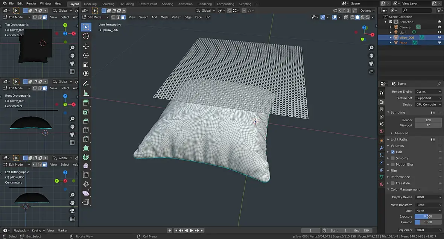Select the Move tool in main viewport toolbar
Viewport: 444px width, 239px height.
click(86, 46)
